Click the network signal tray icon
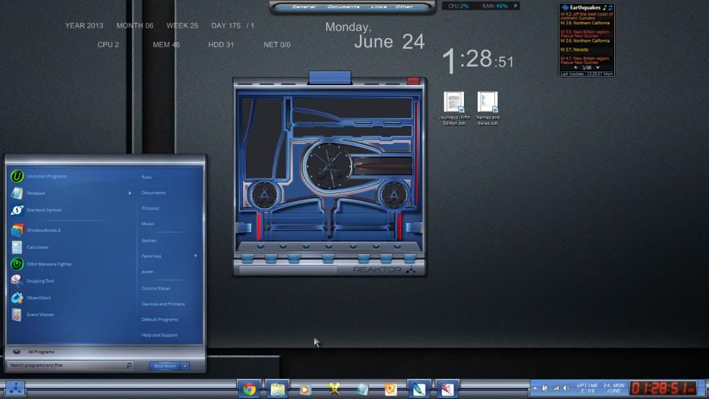Screen dimensions: 709x399 [x=556, y=388]
